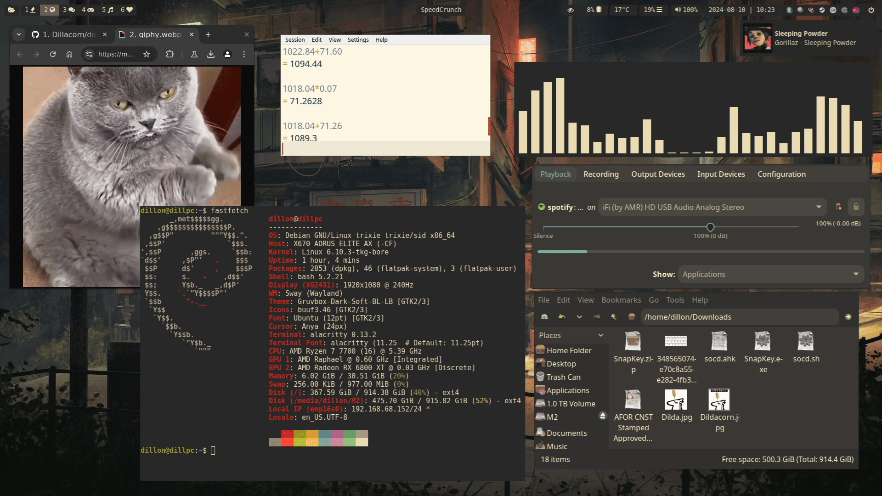
Task: Open Settings menu in SpeedCrunch
Action: (358, 40)
